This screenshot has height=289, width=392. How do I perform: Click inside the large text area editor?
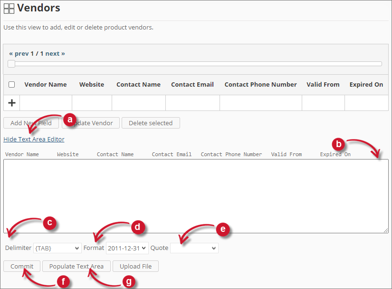pos(195,196)
